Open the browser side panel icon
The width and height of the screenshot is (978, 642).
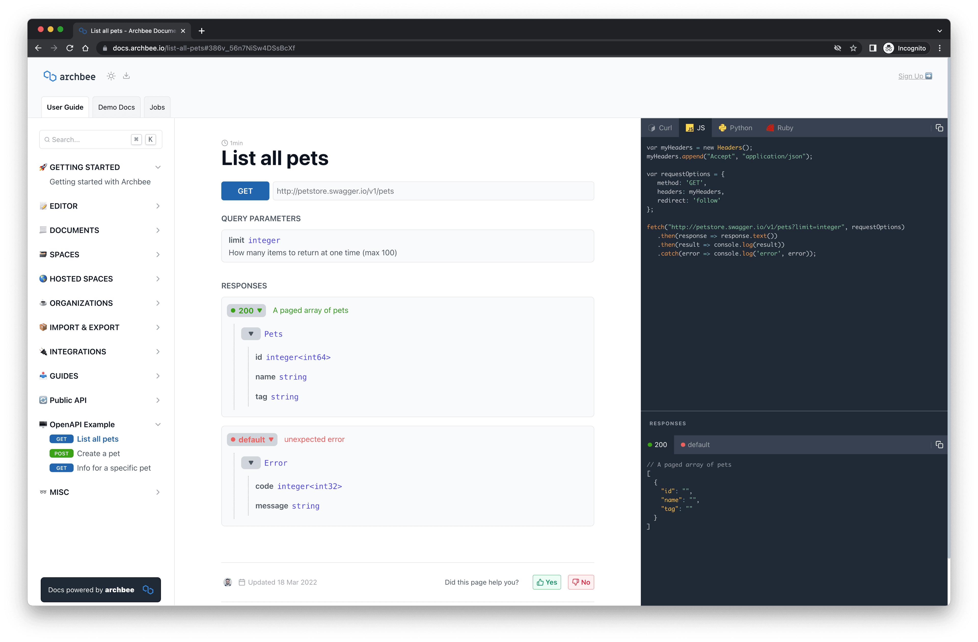click(x=872, y=48)
